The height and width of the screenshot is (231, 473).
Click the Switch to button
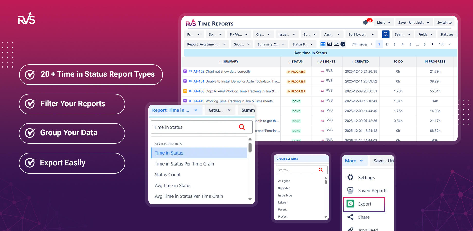click(x=444, y=22)
